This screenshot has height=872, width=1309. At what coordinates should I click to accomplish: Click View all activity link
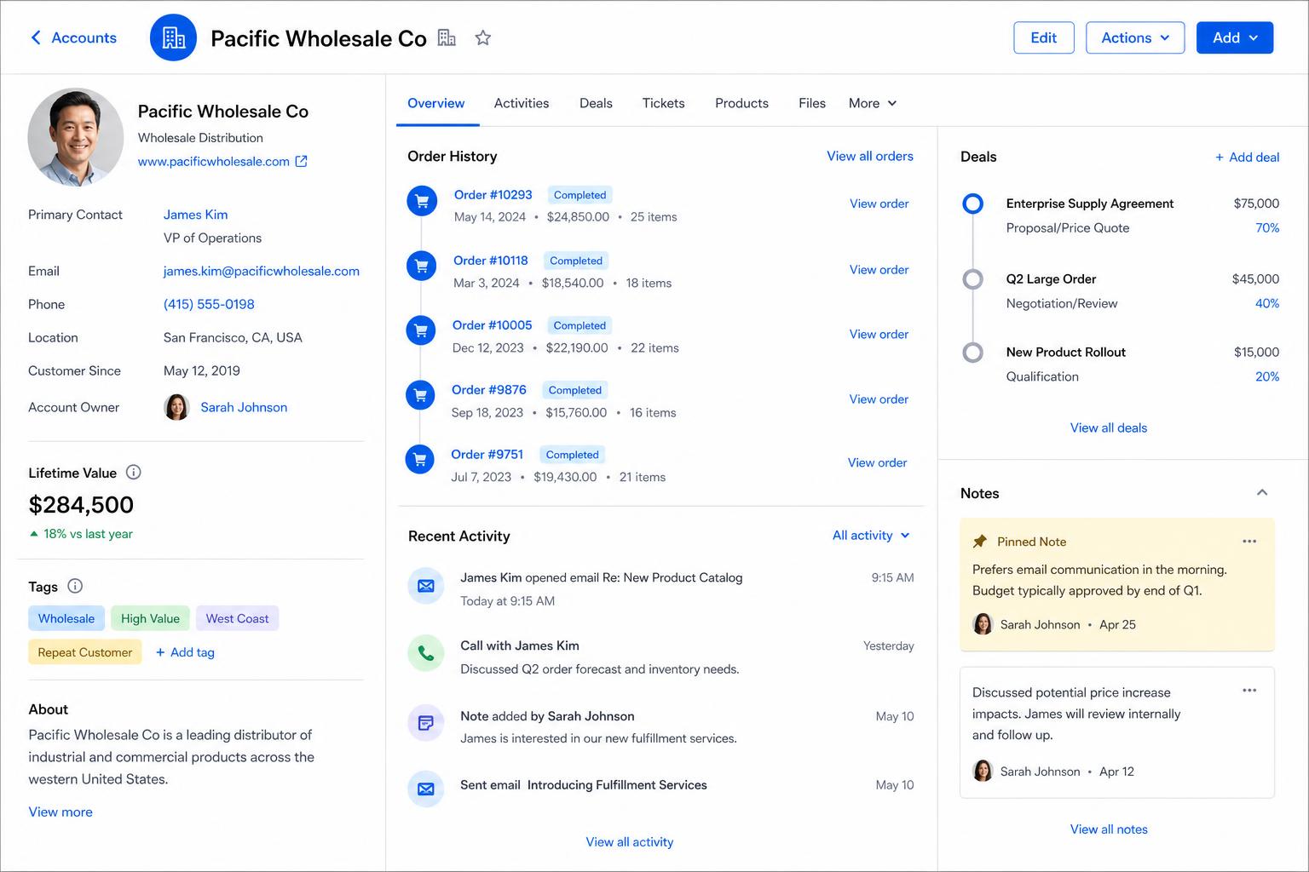pos(630,841)
